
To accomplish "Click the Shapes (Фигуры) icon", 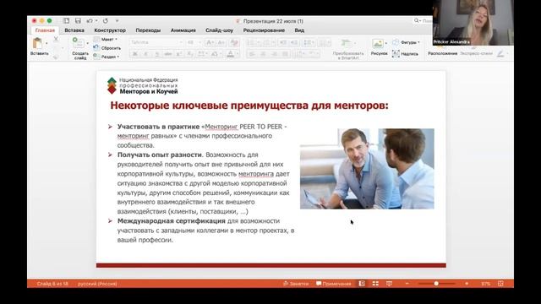I will 396,42.
